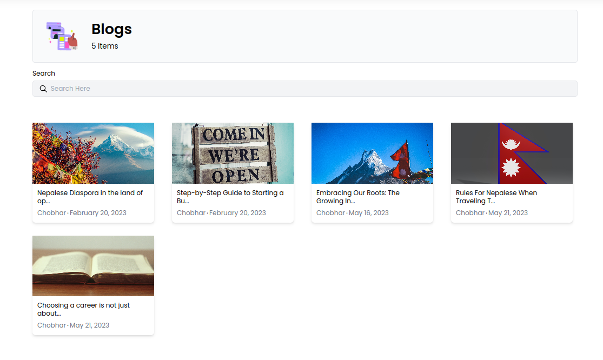Click the Blogs illustration icon in header

(62, 36)
